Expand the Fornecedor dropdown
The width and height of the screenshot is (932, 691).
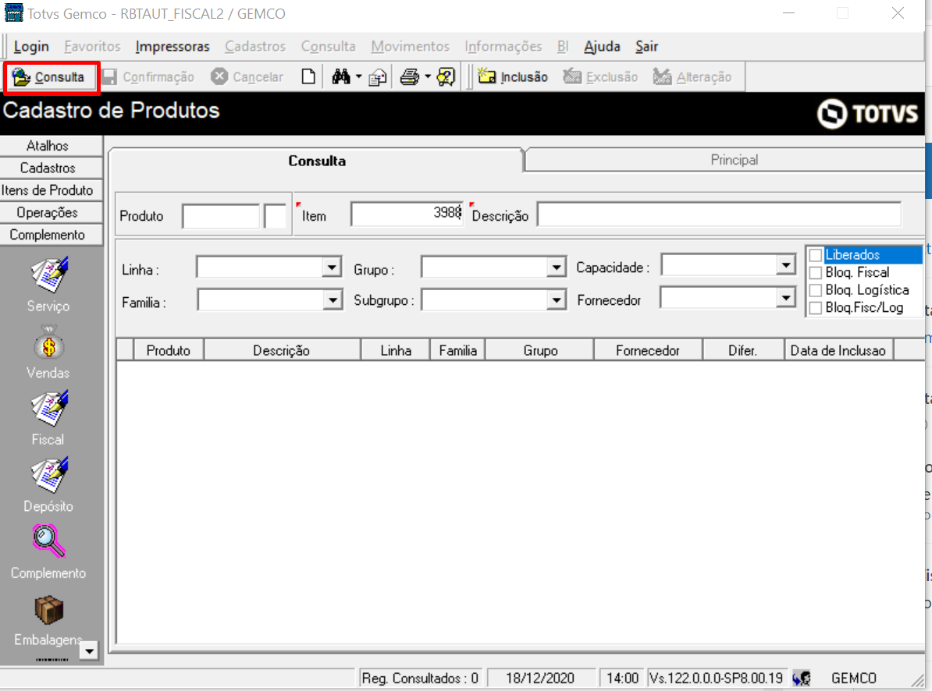pos(786,297)
